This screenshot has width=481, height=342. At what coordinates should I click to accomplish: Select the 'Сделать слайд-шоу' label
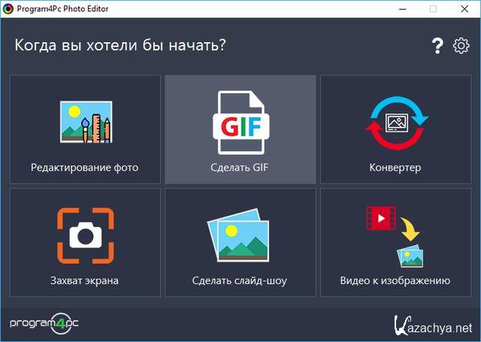(239, 280)
